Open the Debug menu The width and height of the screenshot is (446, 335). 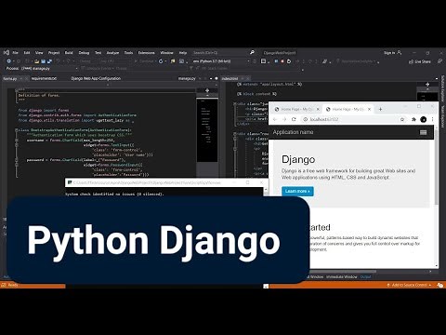coord(84,53)
